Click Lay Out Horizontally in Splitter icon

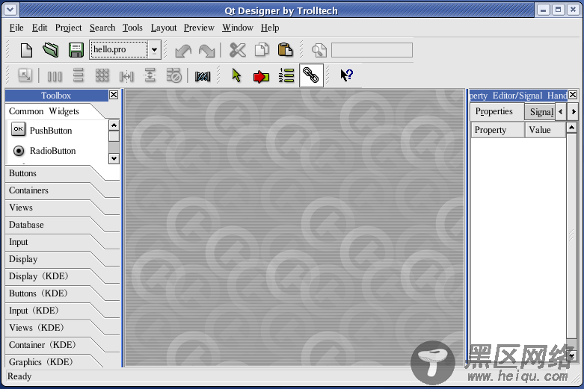pos(126,76)
